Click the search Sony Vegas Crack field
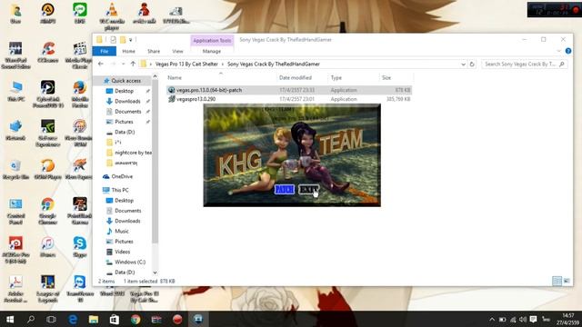This screenshot has width=582, height=327. point(524,64)
